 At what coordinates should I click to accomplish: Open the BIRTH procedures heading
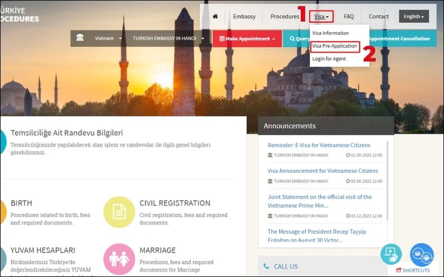(x=21, y=203)
